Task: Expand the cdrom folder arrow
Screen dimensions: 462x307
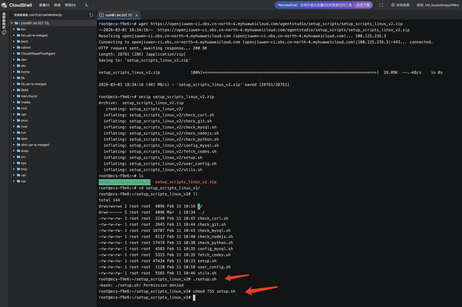Action: point(14,48)
